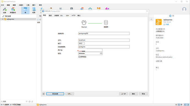Click the robot automation toolbar icon
The height and width of the screenshot is (106, 190).
[90, 8]
